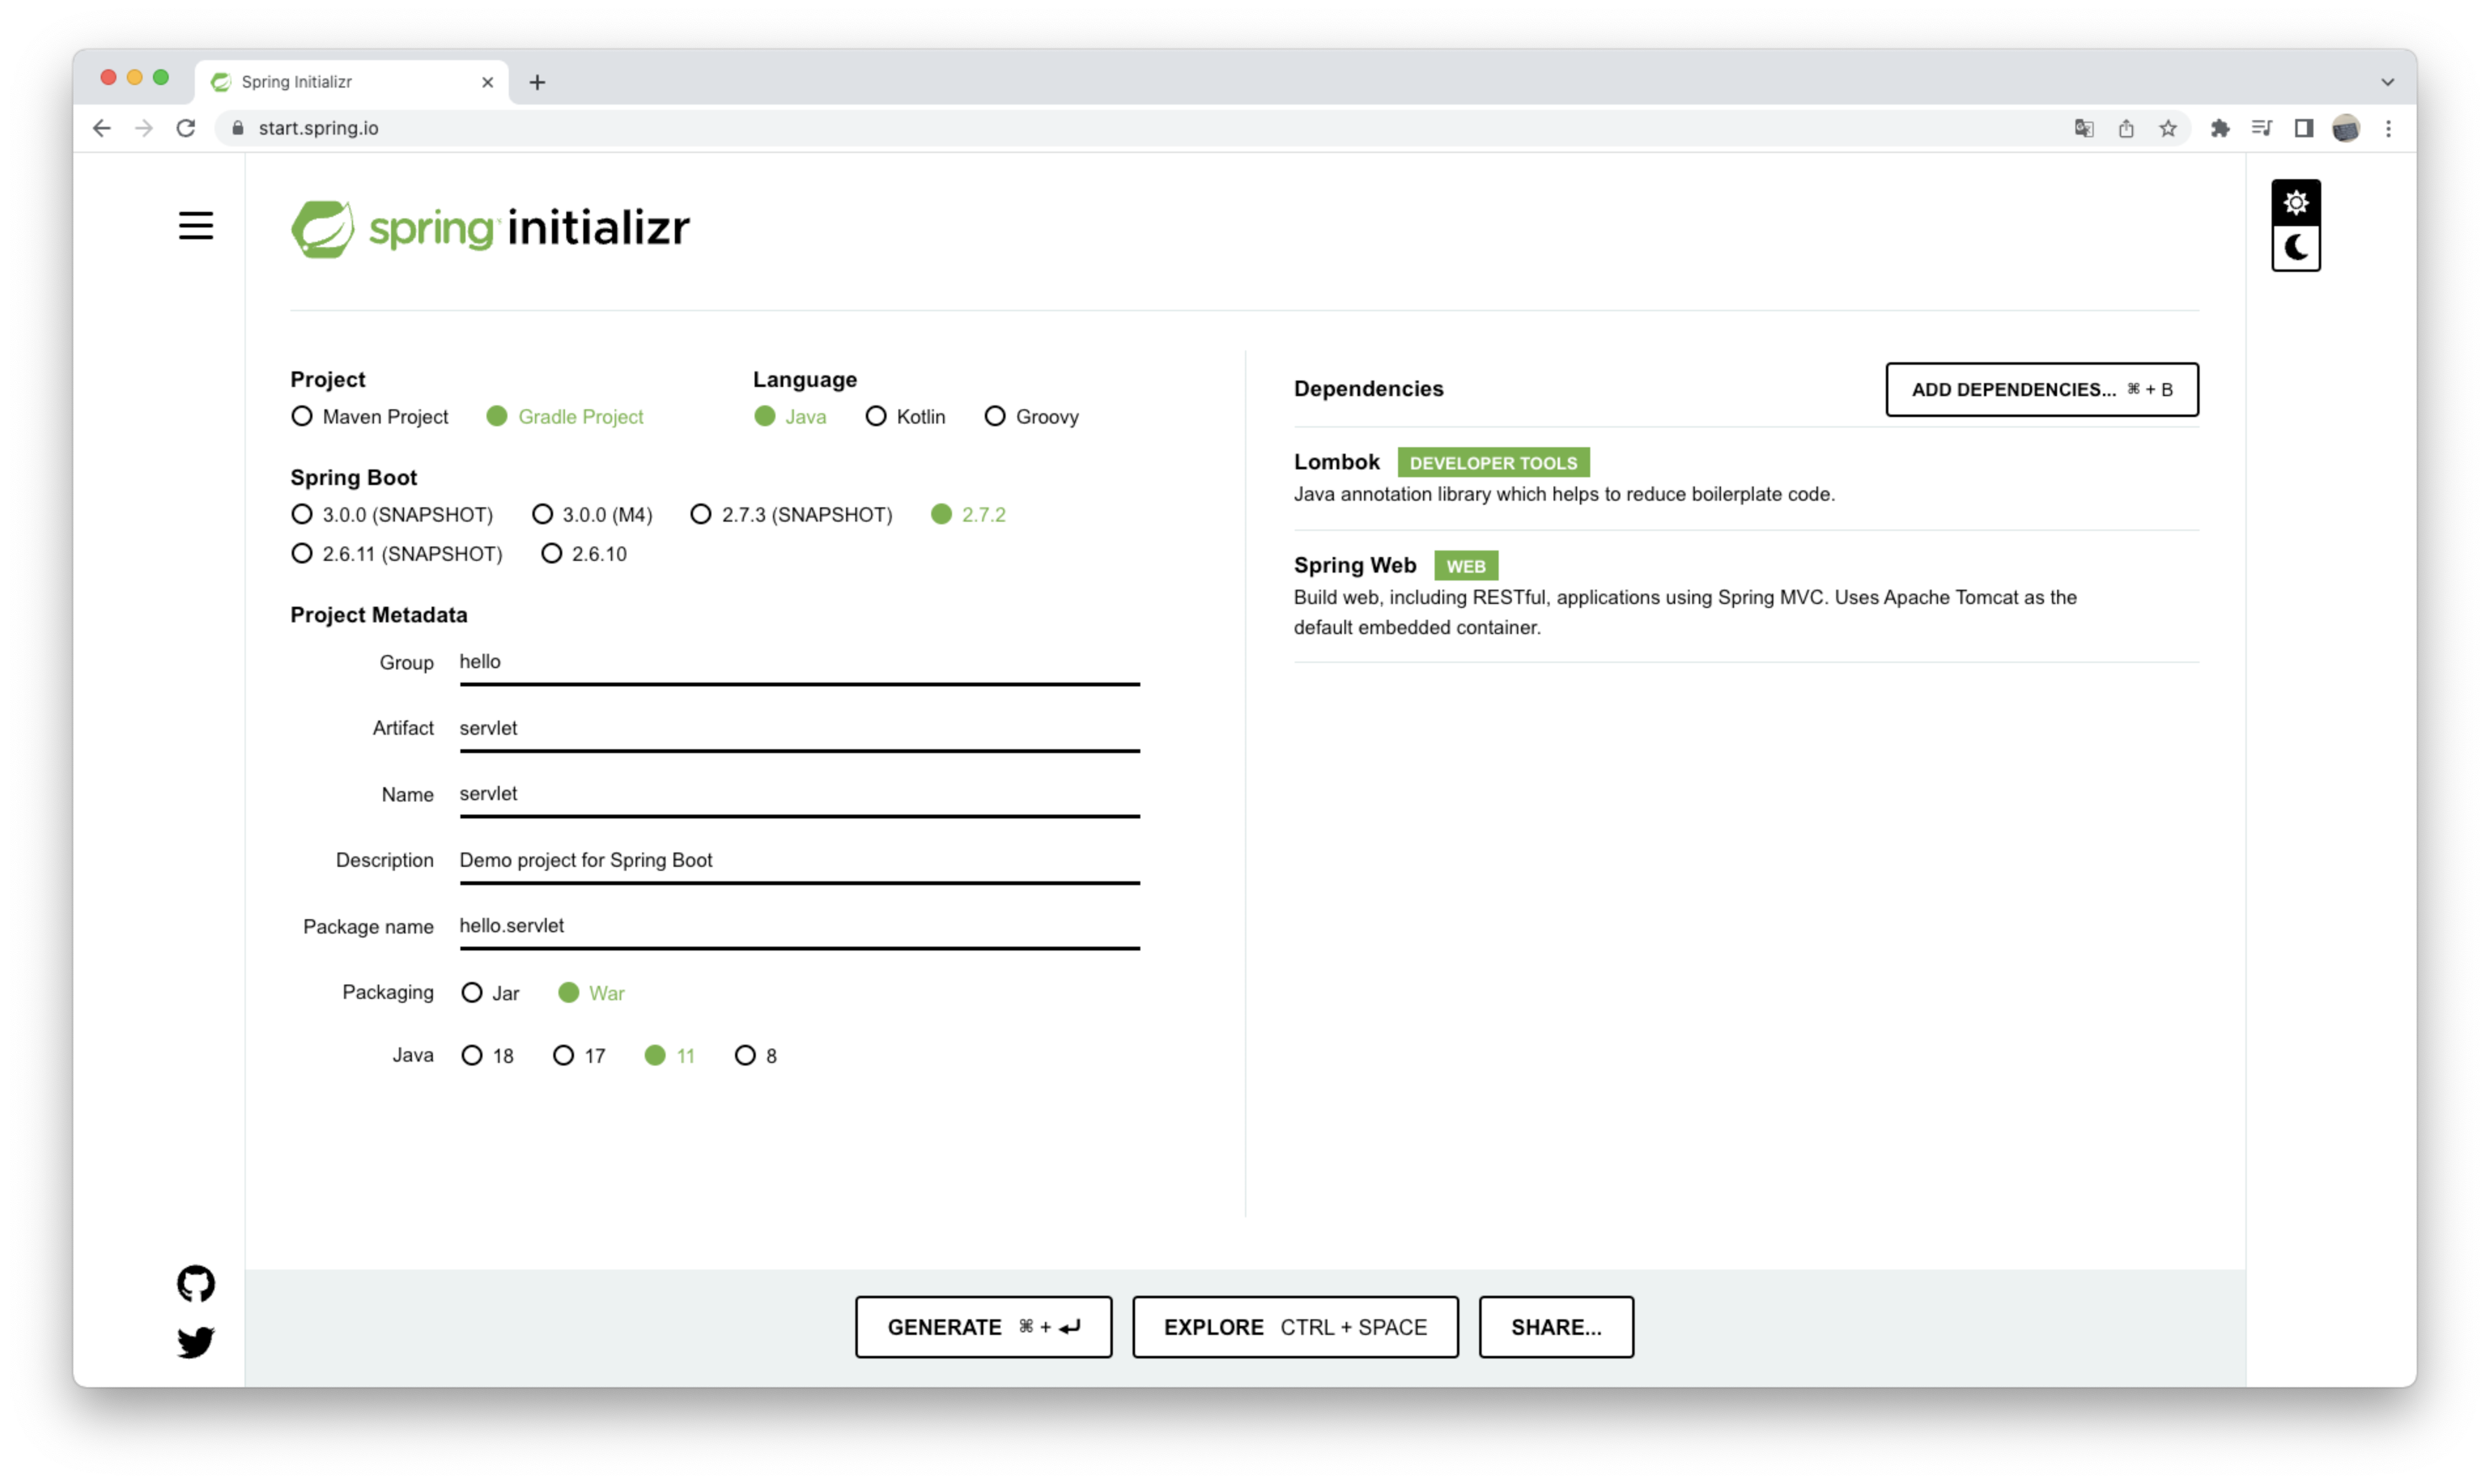Expand the tab list chevron
The width and height of the screenshot is (2490, 1484).
[x=2387, y=82]
